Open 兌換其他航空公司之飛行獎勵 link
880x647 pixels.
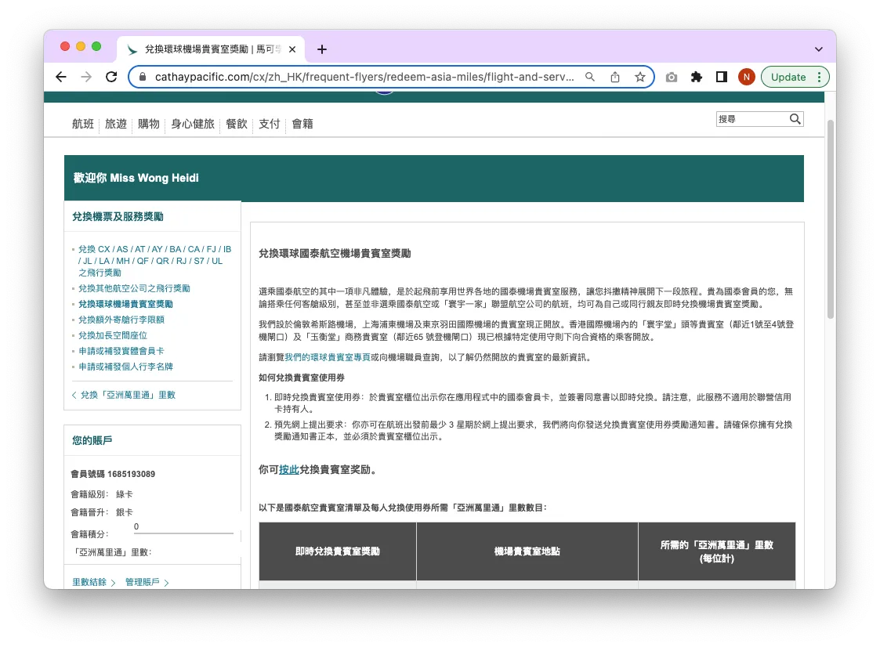[134, 288]
